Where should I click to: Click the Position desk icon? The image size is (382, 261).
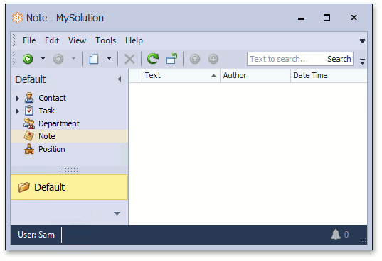[x=29, y=149]
